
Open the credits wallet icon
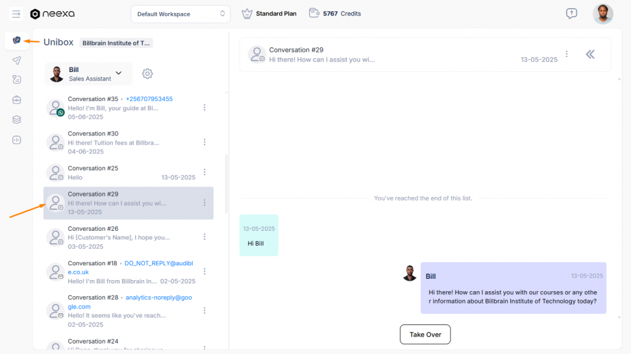click(314, 13)
